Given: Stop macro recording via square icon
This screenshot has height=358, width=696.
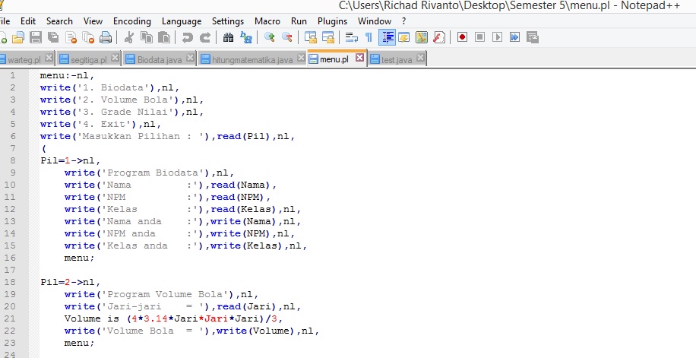Looking at the screenshot, I should (480, 37).
